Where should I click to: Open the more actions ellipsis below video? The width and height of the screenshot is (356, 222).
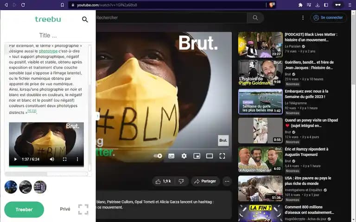point(227,181)
